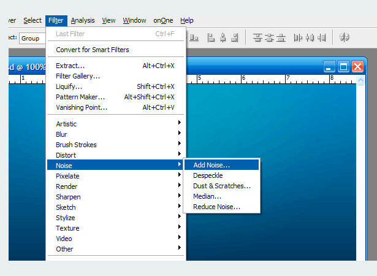Click the Align left edges icon
The image size is (377, 276).
[x=211, y=38]
